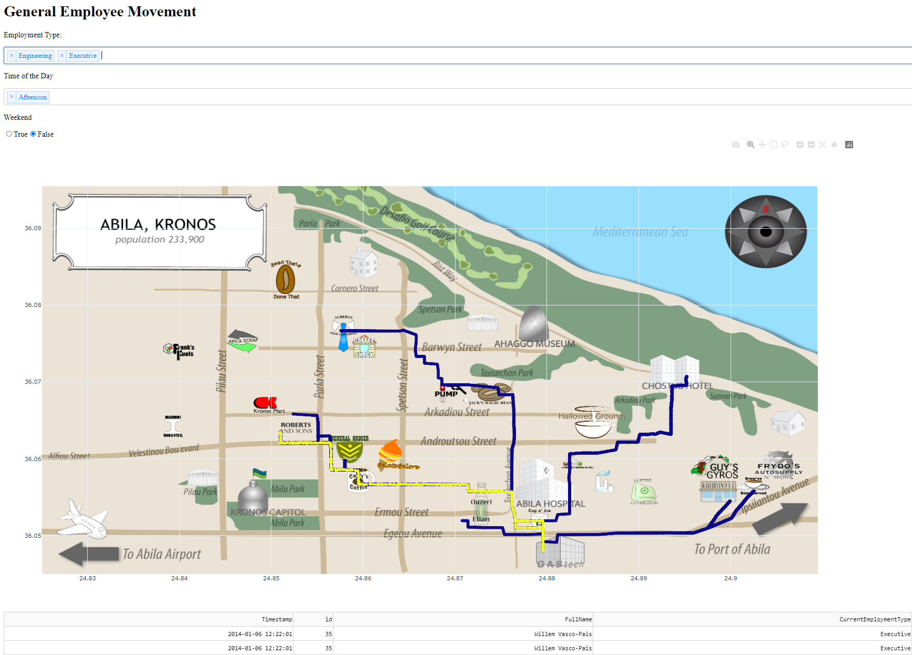The image size is (912, 655).
Task: Choose the Box Select tool
Action: click(x=774, y=145)
